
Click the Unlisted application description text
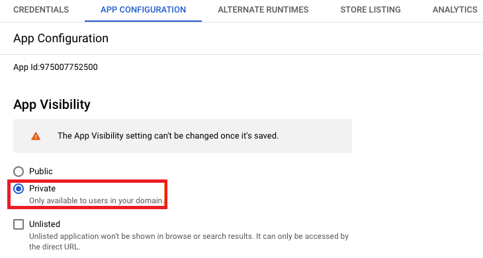189,236
